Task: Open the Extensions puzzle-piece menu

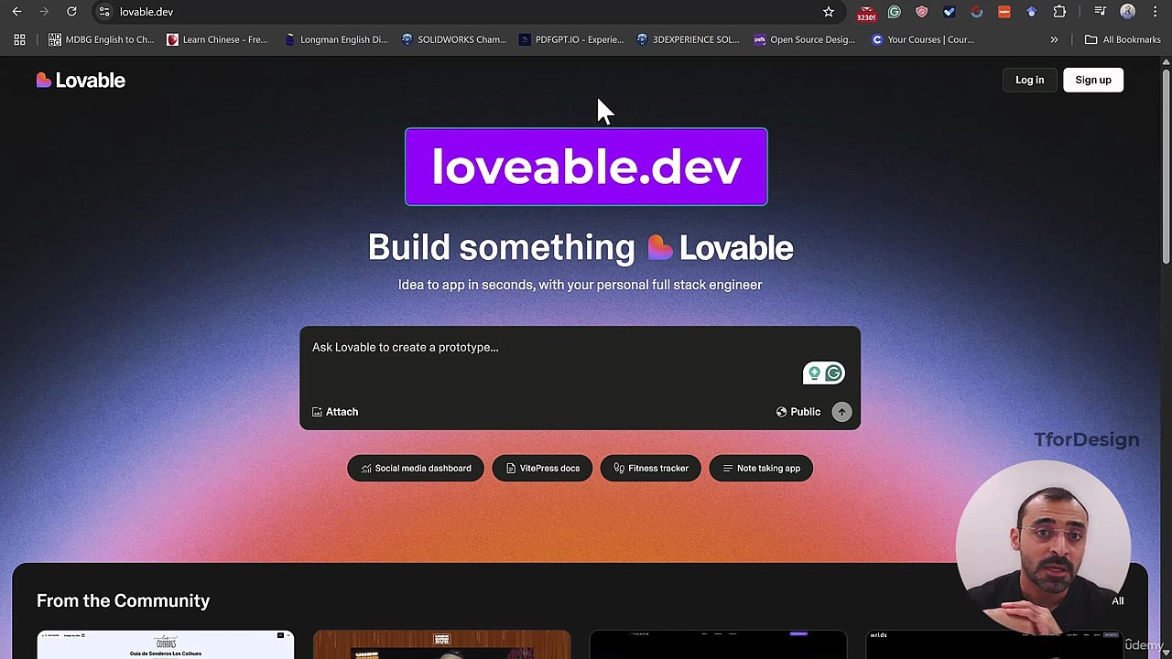Action: tap(1059, 12)
